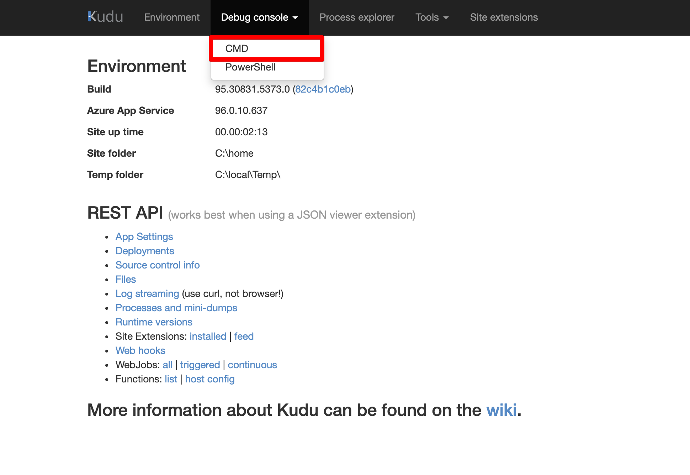
Task: Collapse the Debug console dropdown
Action: (260, 17)
